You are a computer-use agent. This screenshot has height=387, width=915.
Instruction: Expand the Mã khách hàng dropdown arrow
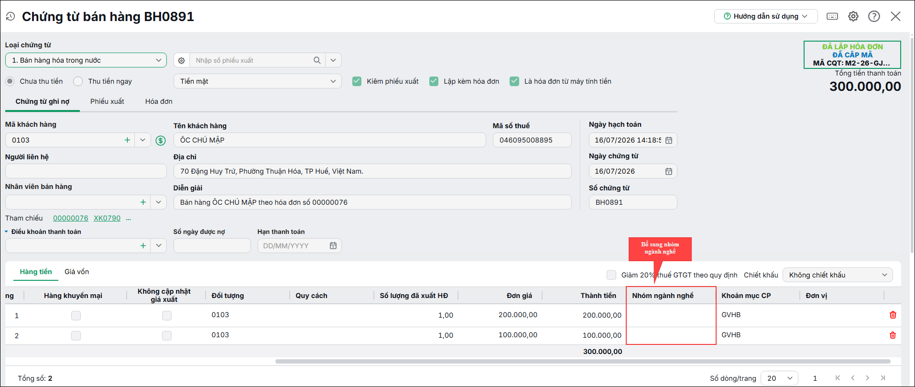tap(142, 140)
